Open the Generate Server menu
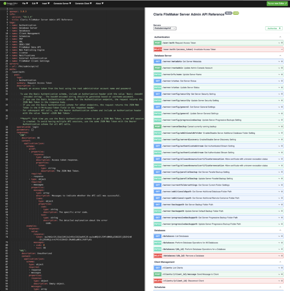This screenshot has height=291, width=290. pyautogui.click(x=62, y=3)
